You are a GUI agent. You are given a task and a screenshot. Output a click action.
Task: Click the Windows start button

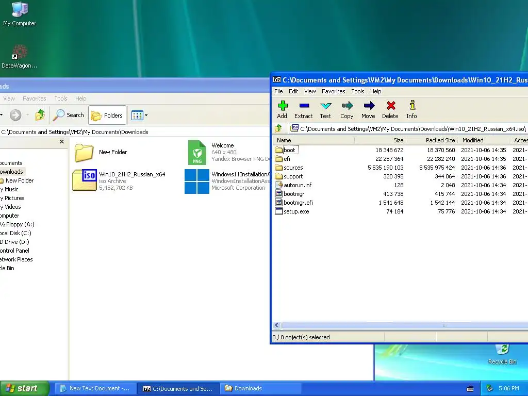(x=24, y=388)
